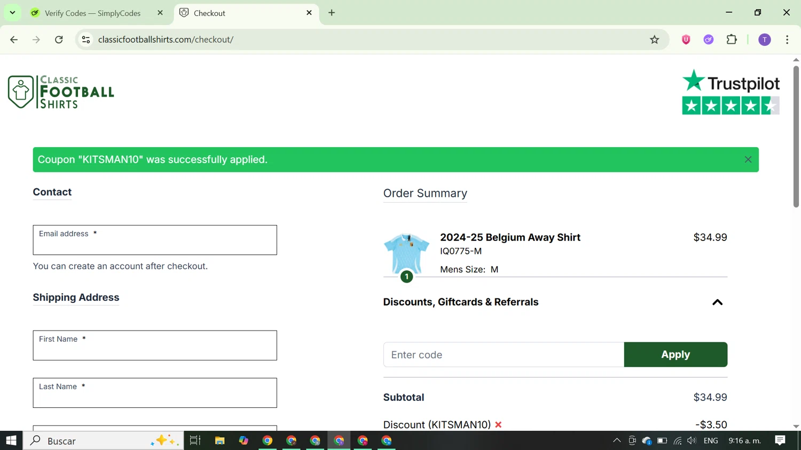Click the page vertical scrollbar
801x450 pixels.
coord(796,136)
